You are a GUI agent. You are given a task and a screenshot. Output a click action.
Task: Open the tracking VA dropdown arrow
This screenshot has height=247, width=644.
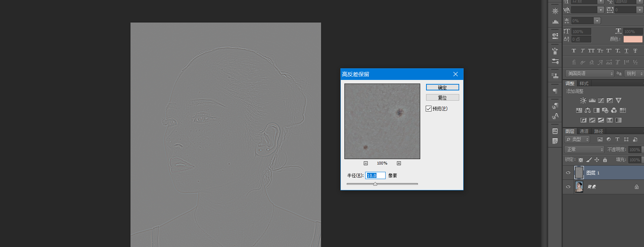640,10
